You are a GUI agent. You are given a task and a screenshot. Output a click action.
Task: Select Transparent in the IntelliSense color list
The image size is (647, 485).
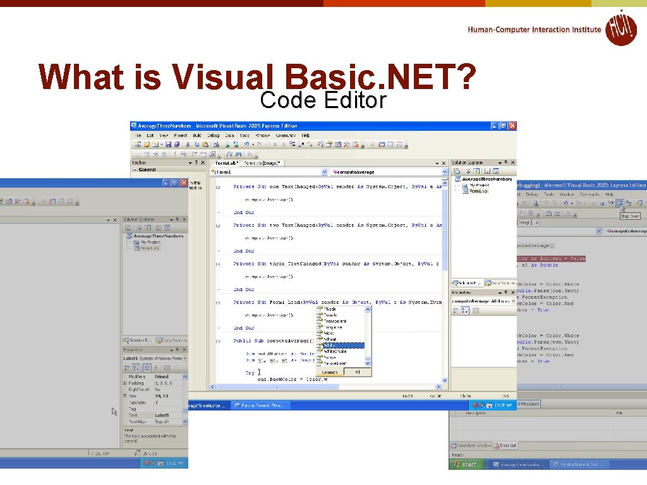point(335,321)
